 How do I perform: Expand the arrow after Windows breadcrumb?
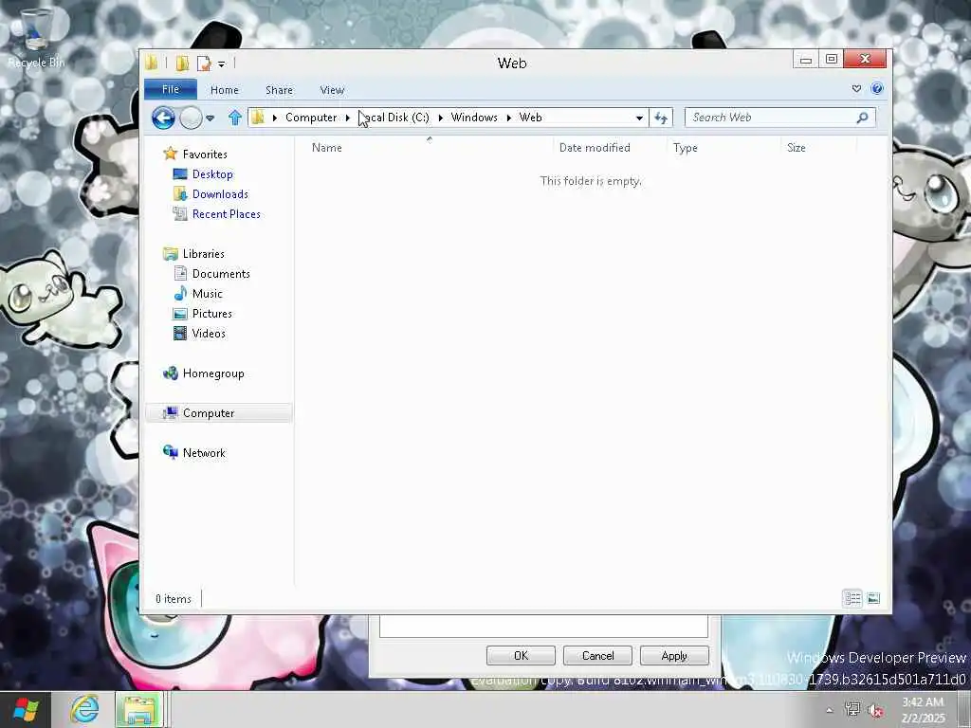pyautogui.click(x=508, y=118)
